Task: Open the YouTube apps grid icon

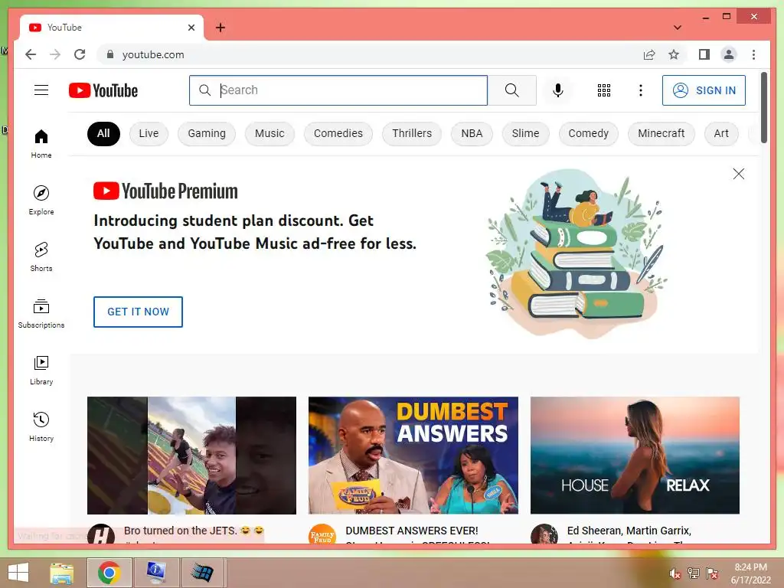Action: (x=604, y=90)
